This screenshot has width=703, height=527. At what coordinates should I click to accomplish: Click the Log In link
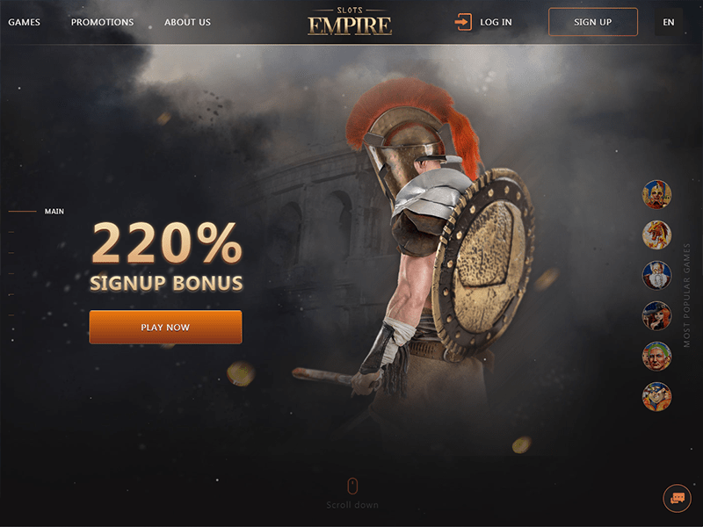click(x=496, y=22)
